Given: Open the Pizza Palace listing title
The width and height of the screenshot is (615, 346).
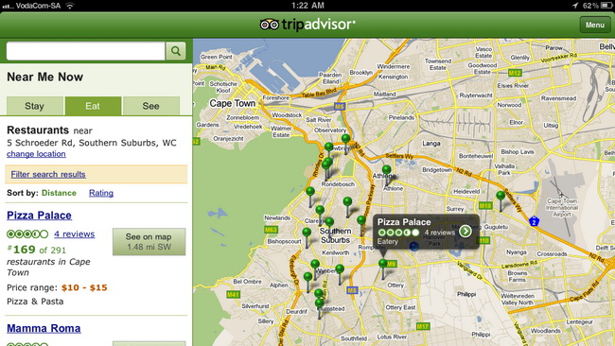Looking at the screenshot, I should (39, 216).
